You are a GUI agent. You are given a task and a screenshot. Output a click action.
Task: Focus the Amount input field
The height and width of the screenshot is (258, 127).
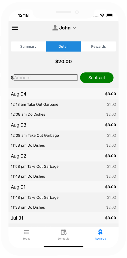click(46, 78)
